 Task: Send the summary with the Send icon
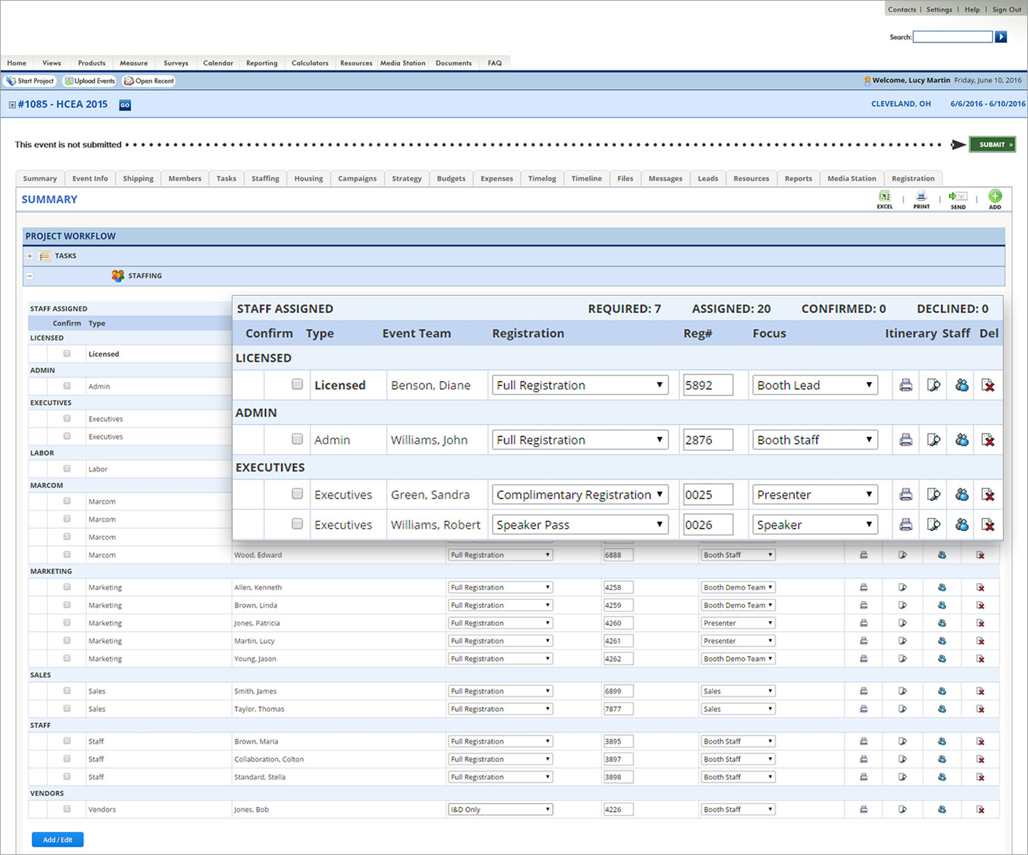pyautogui.click(x=958, y=199)
